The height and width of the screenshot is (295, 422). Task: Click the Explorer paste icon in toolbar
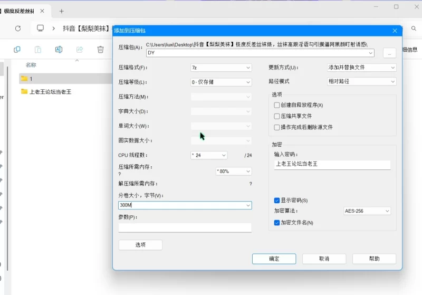(x=38, y=50)
